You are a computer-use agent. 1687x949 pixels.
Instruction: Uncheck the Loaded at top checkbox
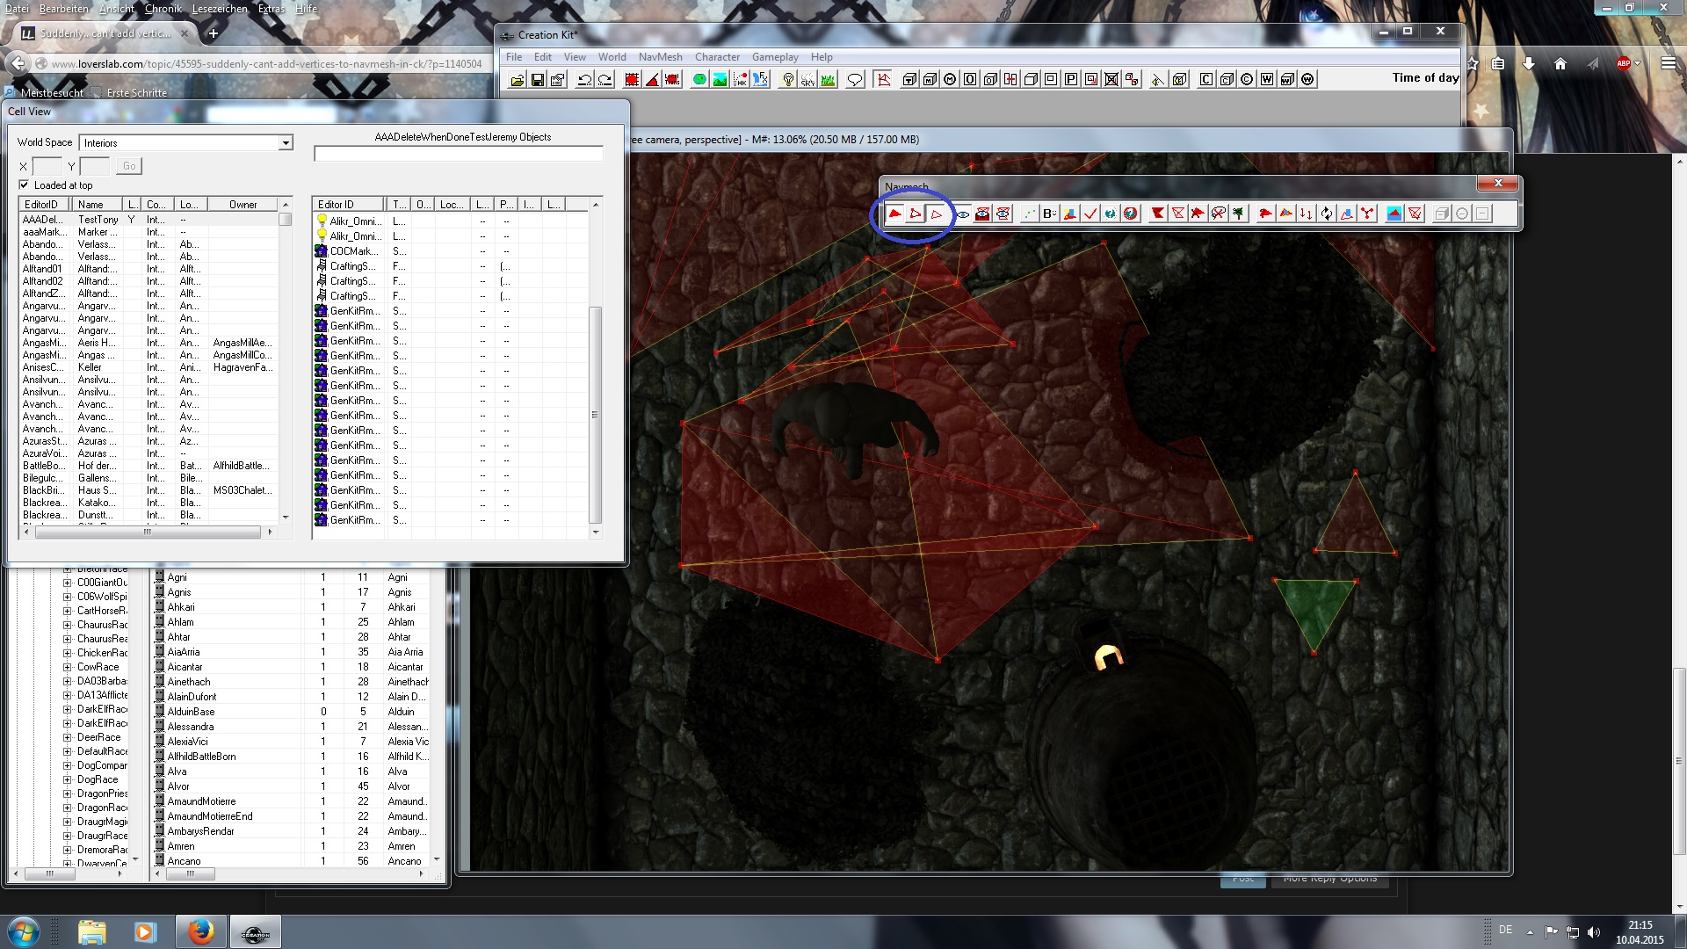[x=25, y=185]
